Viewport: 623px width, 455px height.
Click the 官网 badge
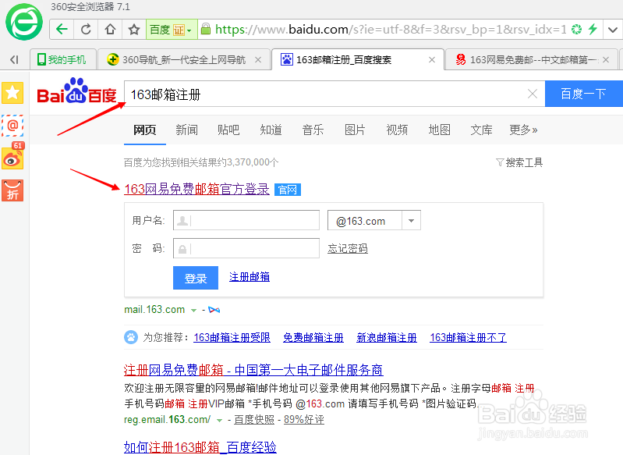(x=288, y=190)
